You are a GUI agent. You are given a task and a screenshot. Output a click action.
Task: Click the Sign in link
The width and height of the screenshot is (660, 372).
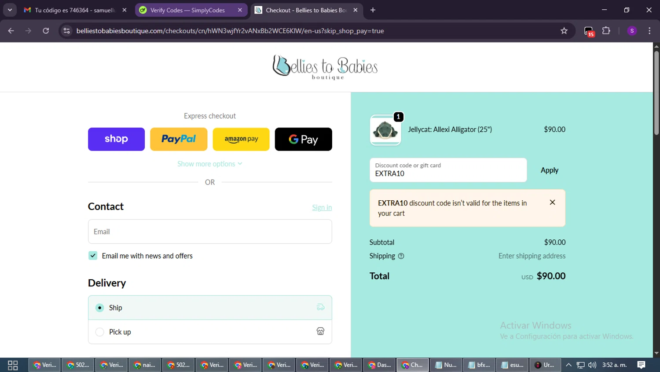coord(322,207)
